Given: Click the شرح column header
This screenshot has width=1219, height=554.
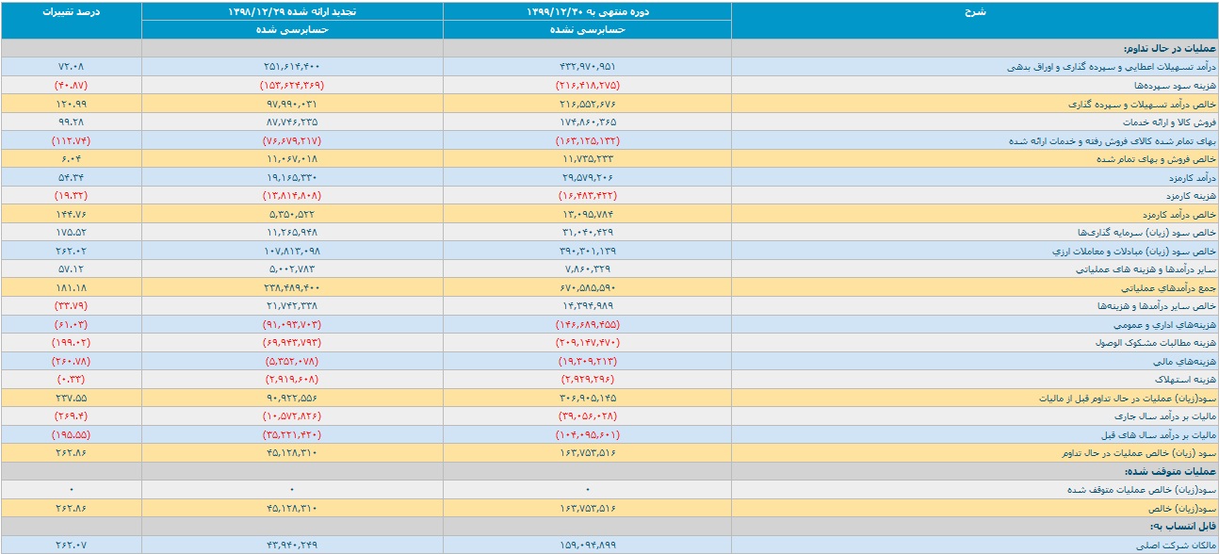Looking at the screenshot, I should [x=975, y=12].
